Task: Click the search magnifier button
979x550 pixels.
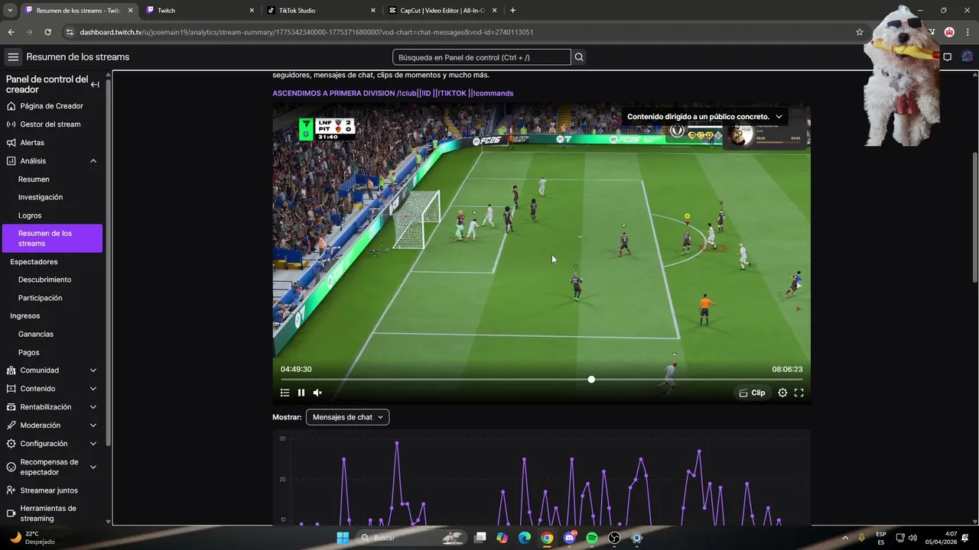Action: [579, 57]
